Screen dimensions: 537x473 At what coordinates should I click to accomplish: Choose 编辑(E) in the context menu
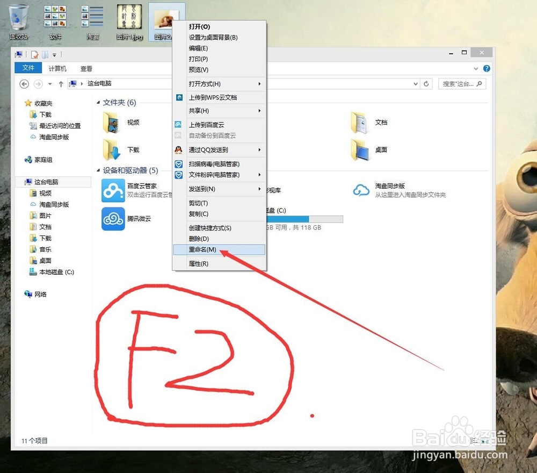click(x=219, y=48)
